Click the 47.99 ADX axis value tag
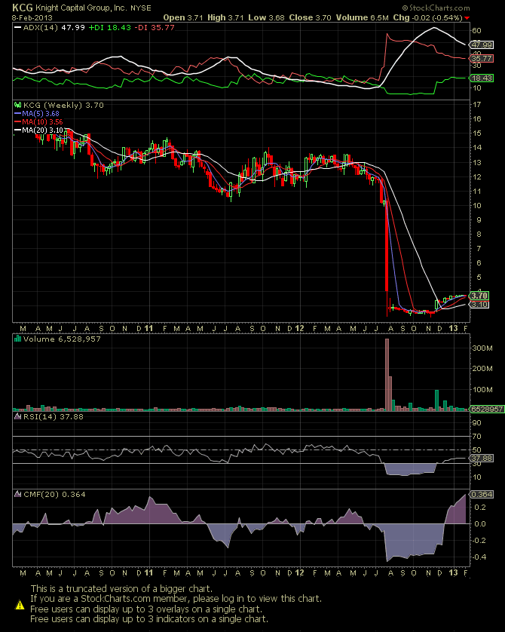 tap(482, 44)
